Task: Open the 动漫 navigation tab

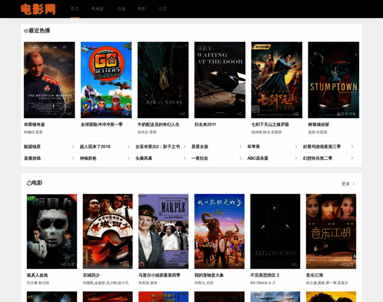Action: click(x=121, y=9)
